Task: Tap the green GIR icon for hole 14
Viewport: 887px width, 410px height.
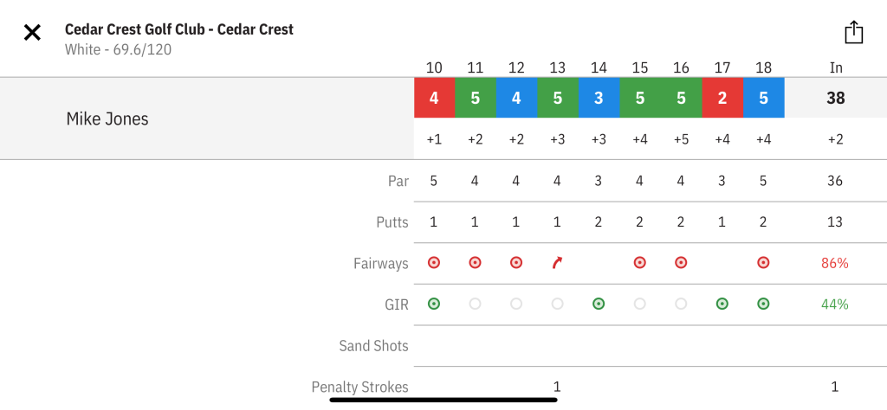Action: tap(599, 304)
